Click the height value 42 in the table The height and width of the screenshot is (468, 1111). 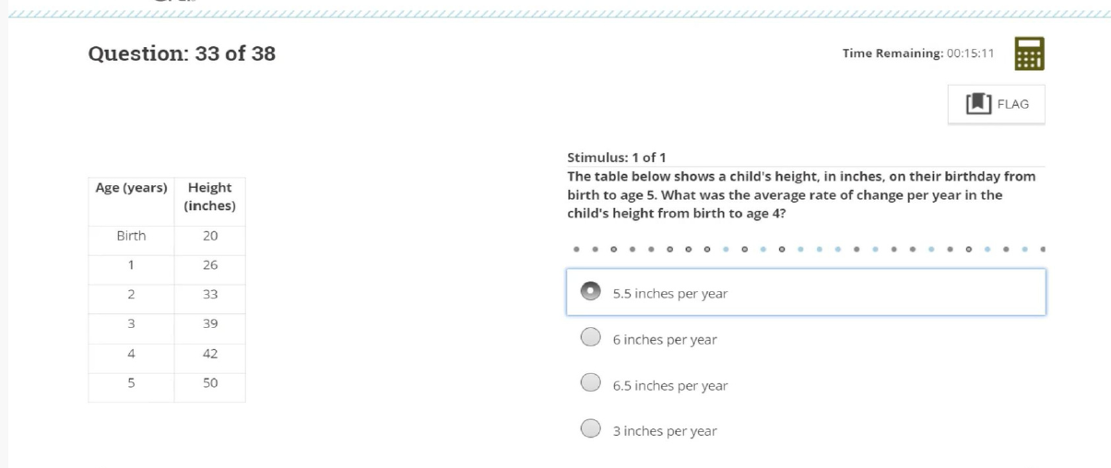pos(210,354)
